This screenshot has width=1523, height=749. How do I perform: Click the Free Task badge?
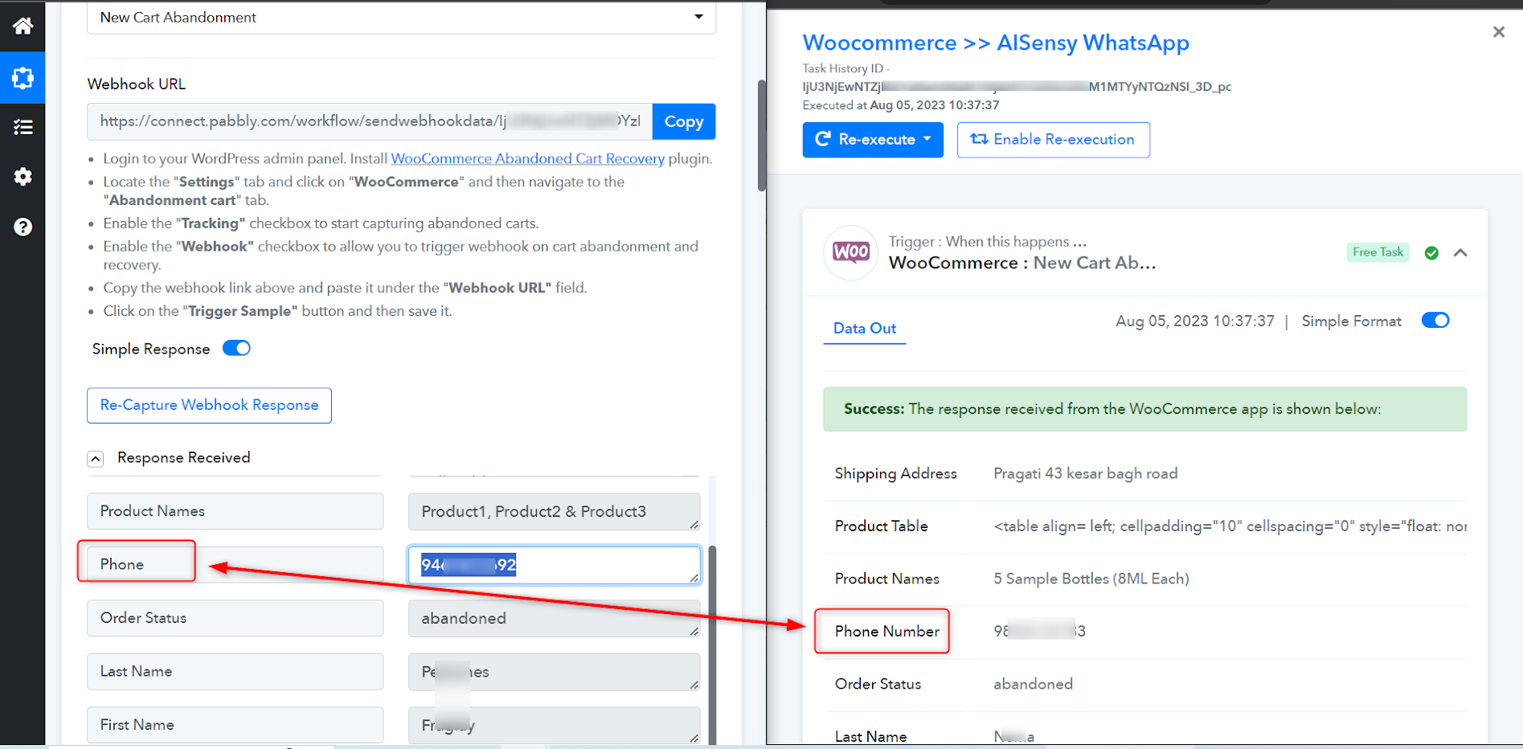[1378, 252]
